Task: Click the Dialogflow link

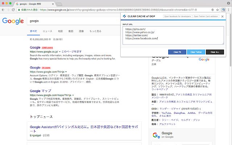Action: [179, 113]
